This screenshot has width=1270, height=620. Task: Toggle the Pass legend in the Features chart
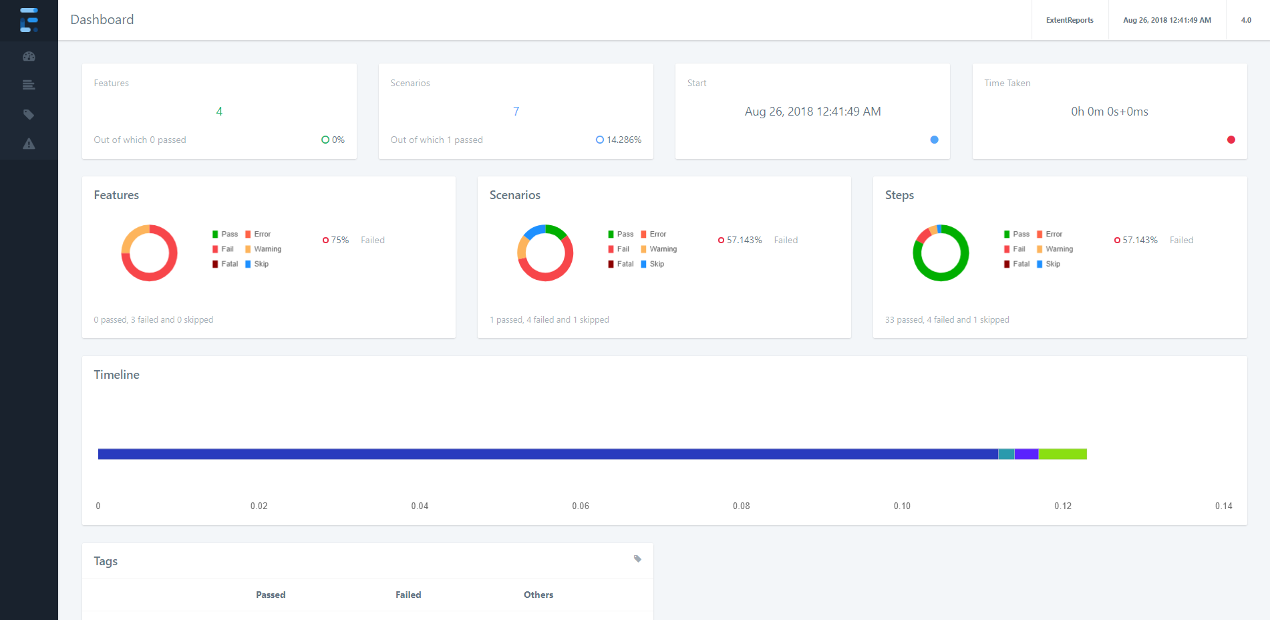tap(226, 234)
